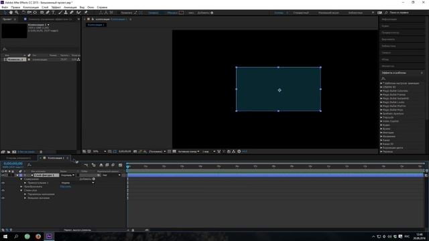The image size is (429, 241).
Task: Click the new composition icon in Project panel
Action: tap(14, 152)
